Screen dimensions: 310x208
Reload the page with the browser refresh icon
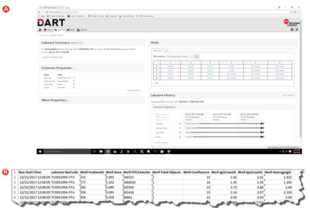click(47, 12)
